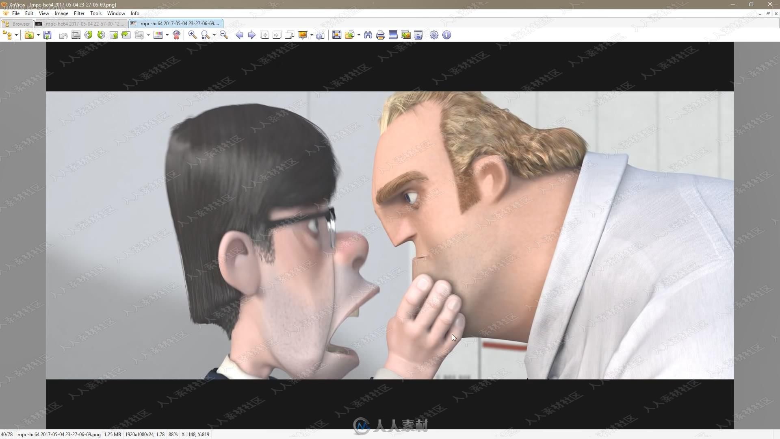
Task: Select the Crop tool icon
Action: click(x=76, y=35)
